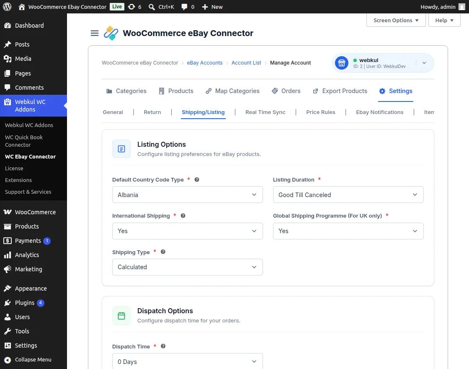Click Collapse Menu at sidebar bottom
469x369 pixels.
(x=33, y=360)
